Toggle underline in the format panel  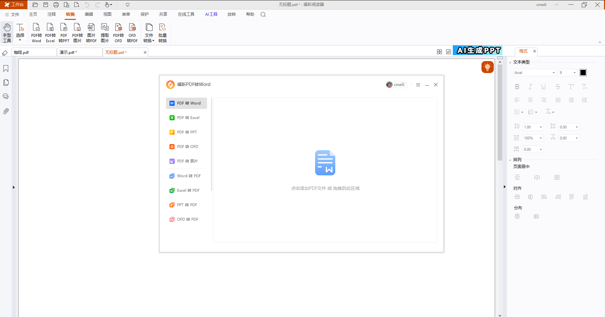tap(544, 87)
